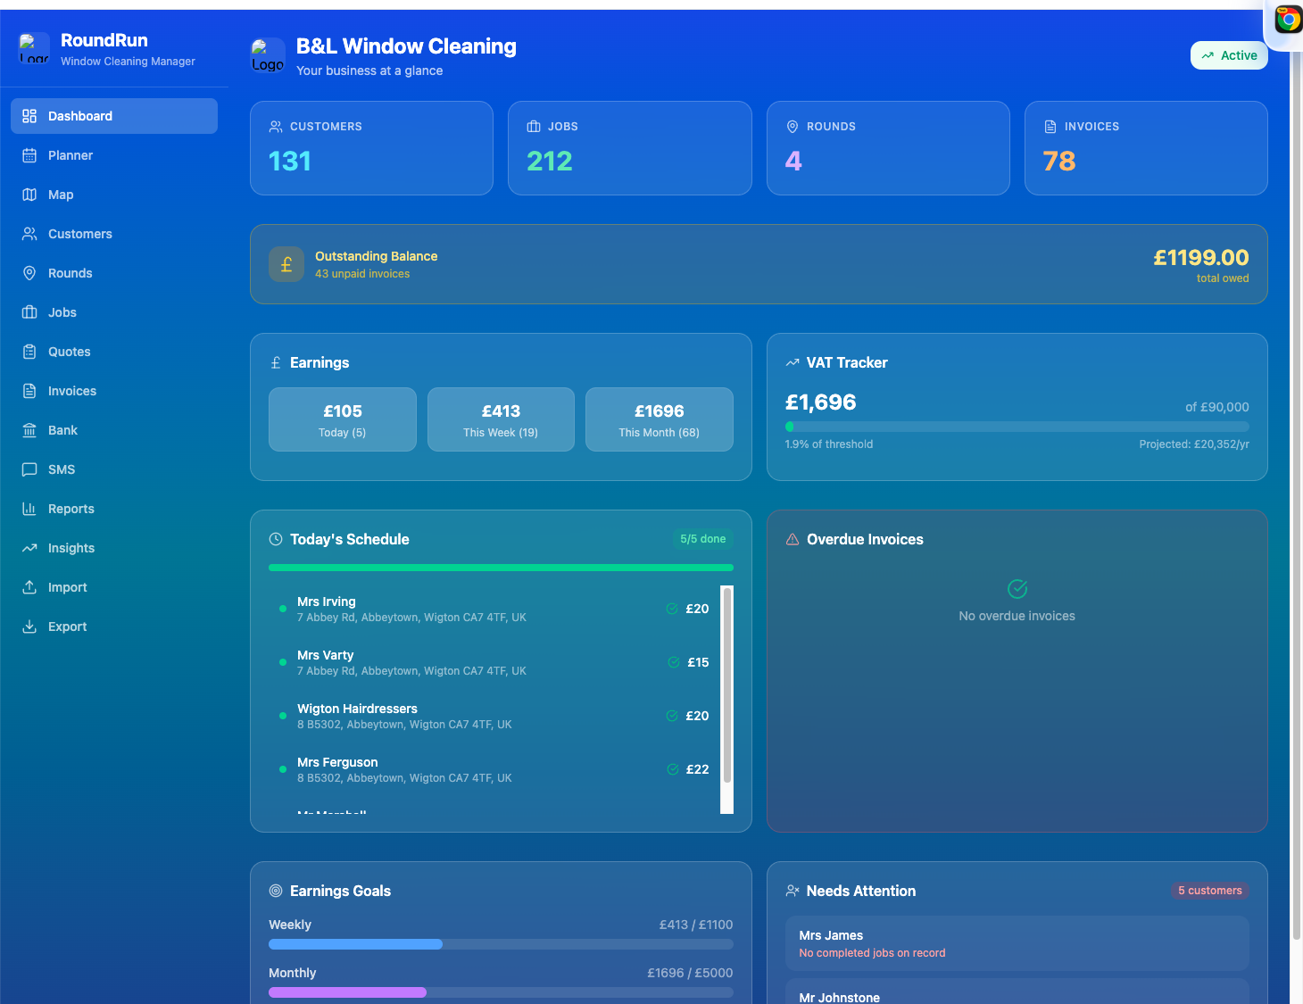Click the green check next to Mrs Ferguson
Viewport: 1303px width, 1004px height.
(x=673, y=769)
